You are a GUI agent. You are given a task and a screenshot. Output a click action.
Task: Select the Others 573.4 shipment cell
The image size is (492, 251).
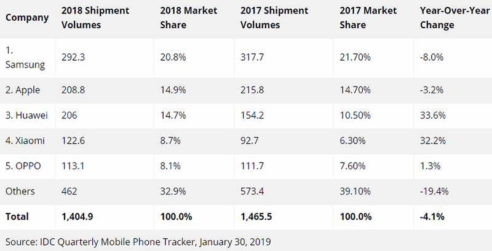[x=252, y=191]
